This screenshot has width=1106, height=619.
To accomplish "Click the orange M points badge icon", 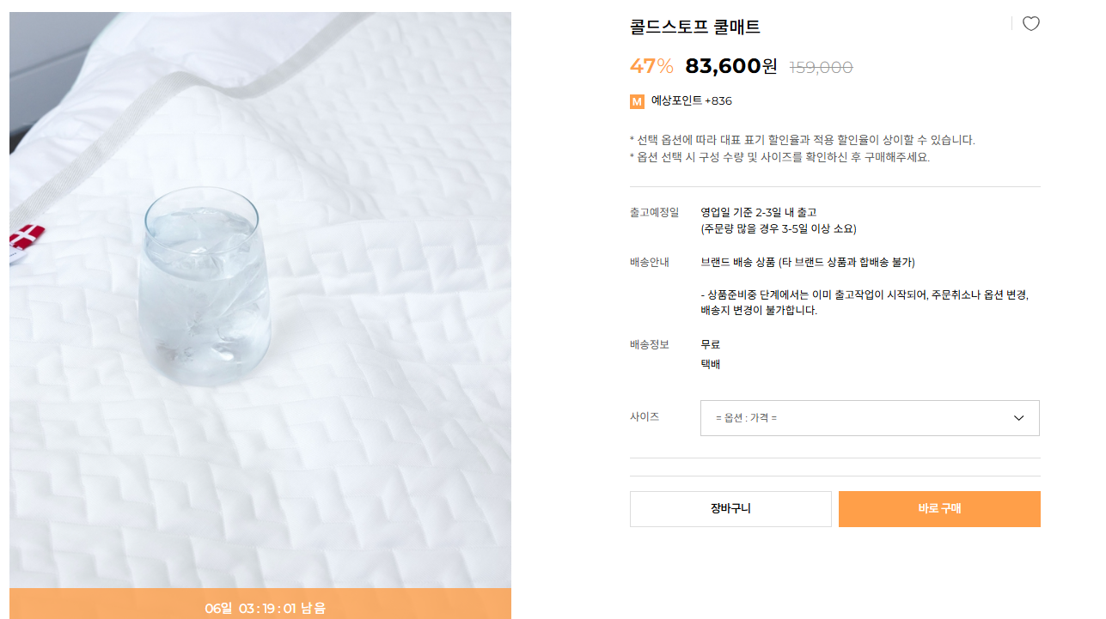I will point(636,101).
